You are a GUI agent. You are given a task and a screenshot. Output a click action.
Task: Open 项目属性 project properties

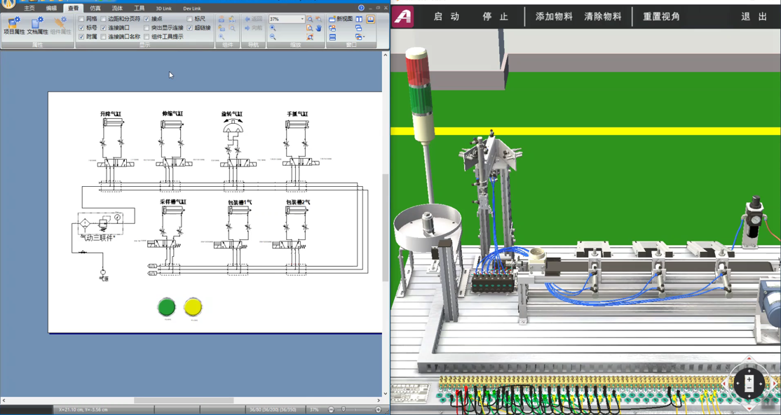pos(13,26)
